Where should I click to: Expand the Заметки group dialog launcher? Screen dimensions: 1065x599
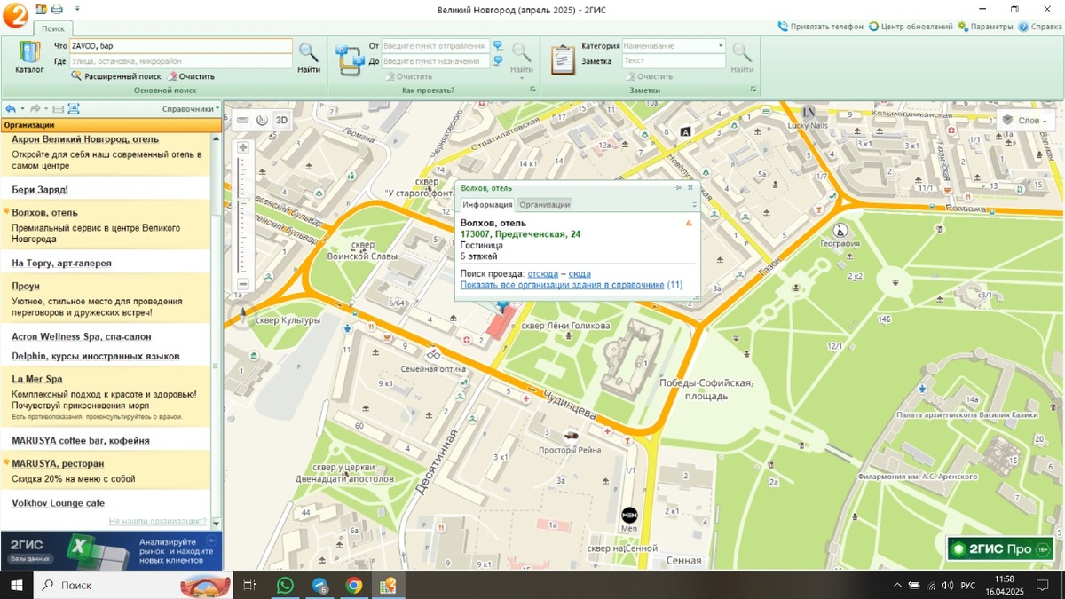[753, 91]
